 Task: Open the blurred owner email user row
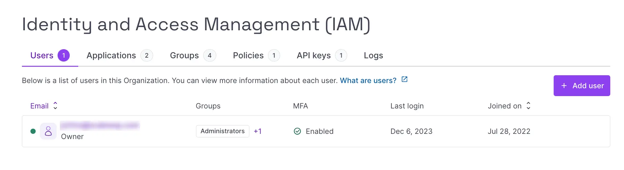[x=99, y=126]
